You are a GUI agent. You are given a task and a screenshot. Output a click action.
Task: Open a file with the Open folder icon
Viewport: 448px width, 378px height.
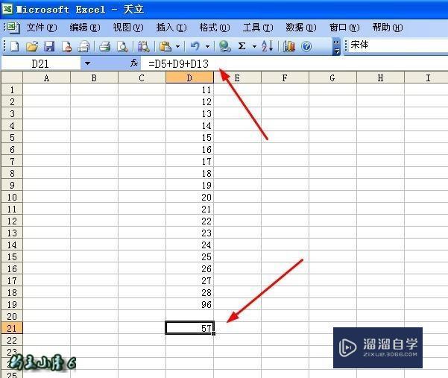pyautogui.click(x=32, y=46)
